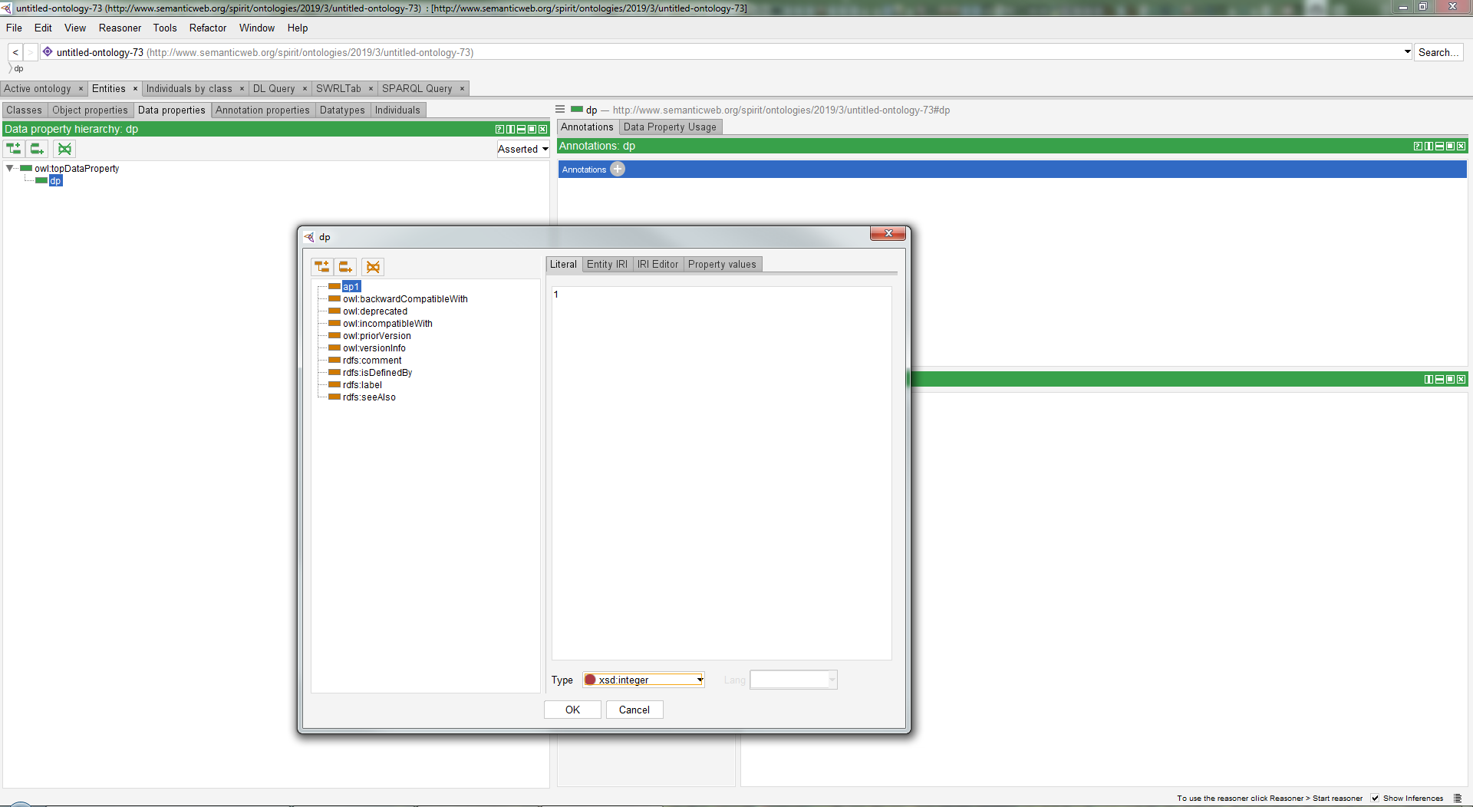The width and height of the screenshot is (1473, 807).
Task: Open the Reasoner menu
Action: pyautogui.click(x=120, y=28)
